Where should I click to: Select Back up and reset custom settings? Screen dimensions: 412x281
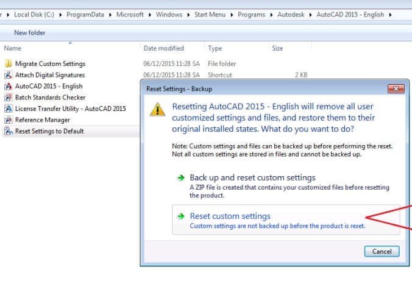[252, 177]
